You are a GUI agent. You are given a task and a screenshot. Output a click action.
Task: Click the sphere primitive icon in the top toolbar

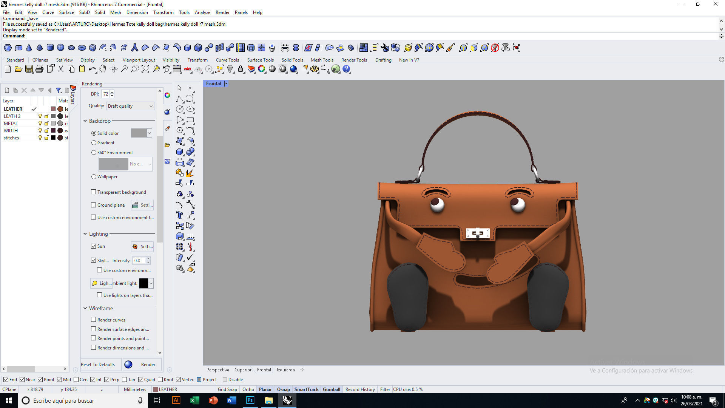tap(61, 48)
